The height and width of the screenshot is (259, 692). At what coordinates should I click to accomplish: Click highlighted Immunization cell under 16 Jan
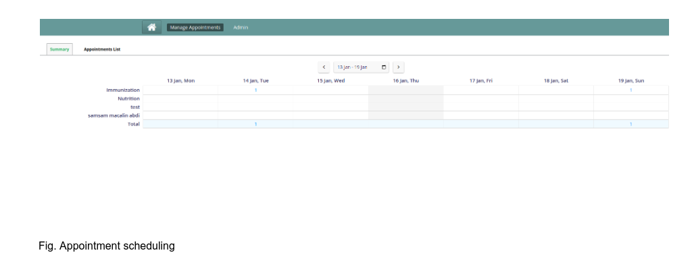406,90
